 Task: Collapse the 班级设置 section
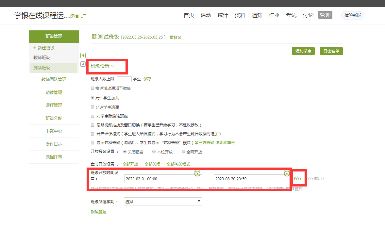103,66
